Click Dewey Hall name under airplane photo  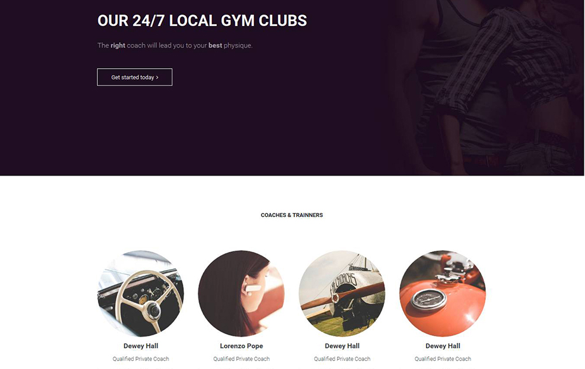click(x=342, y=346)
